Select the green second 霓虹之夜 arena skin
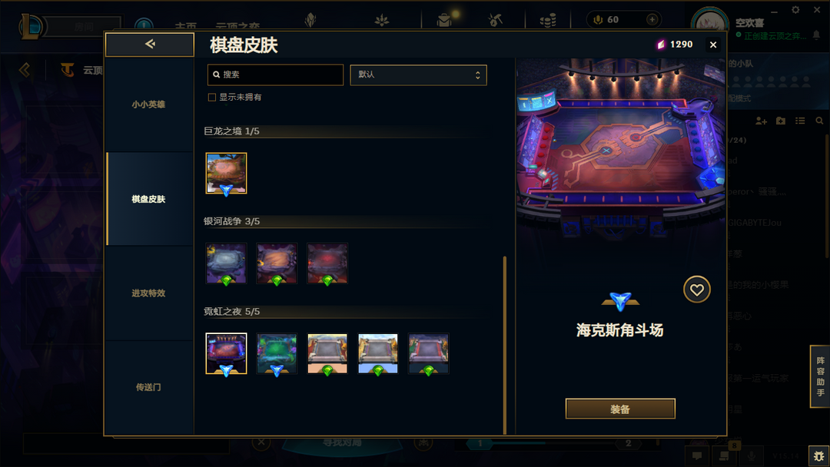Image resolution: width=830 pixels, height=467 pixels. pos(277,353)
